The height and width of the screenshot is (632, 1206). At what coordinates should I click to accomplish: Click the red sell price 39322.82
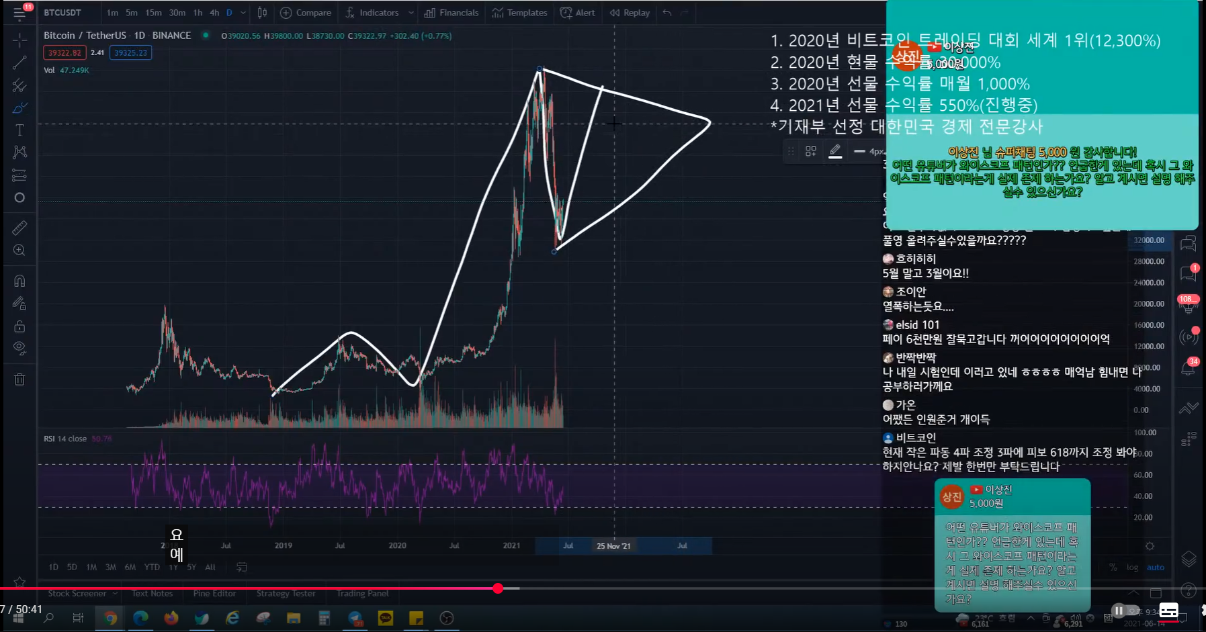pos(64,52)
